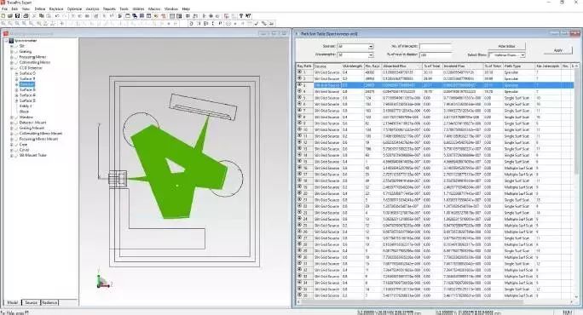Image resolution: width=583 pixels, height=315 pixels.
Task: Click the Undo arrow icon
Action: coord(57,16)
